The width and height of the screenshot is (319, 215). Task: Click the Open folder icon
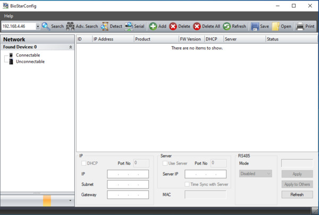(275, 27)
